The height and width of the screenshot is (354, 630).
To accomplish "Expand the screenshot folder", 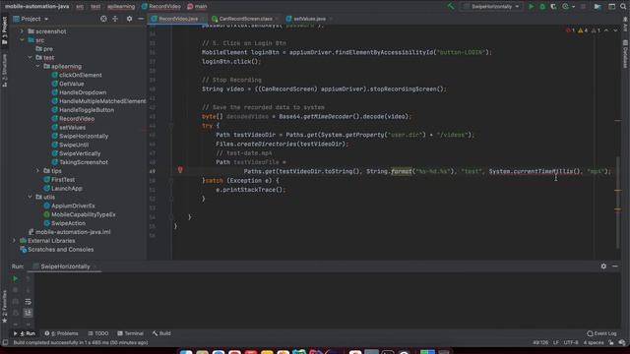I will point(22,31).
